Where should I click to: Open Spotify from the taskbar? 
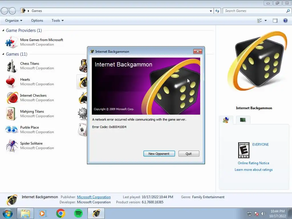78,213
